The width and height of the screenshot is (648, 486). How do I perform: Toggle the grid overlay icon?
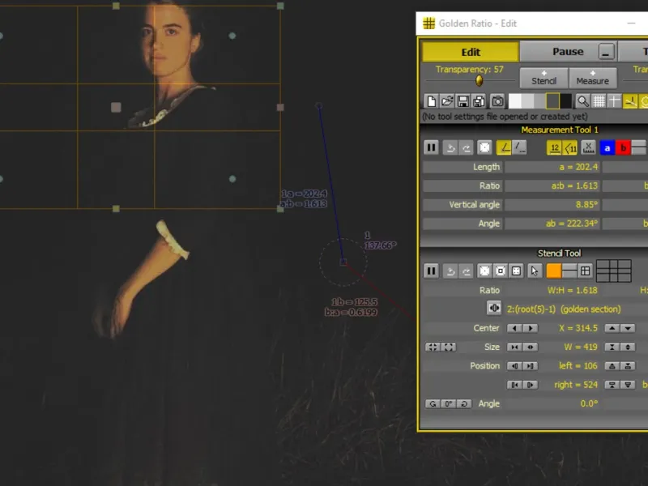tap(599, 101)
